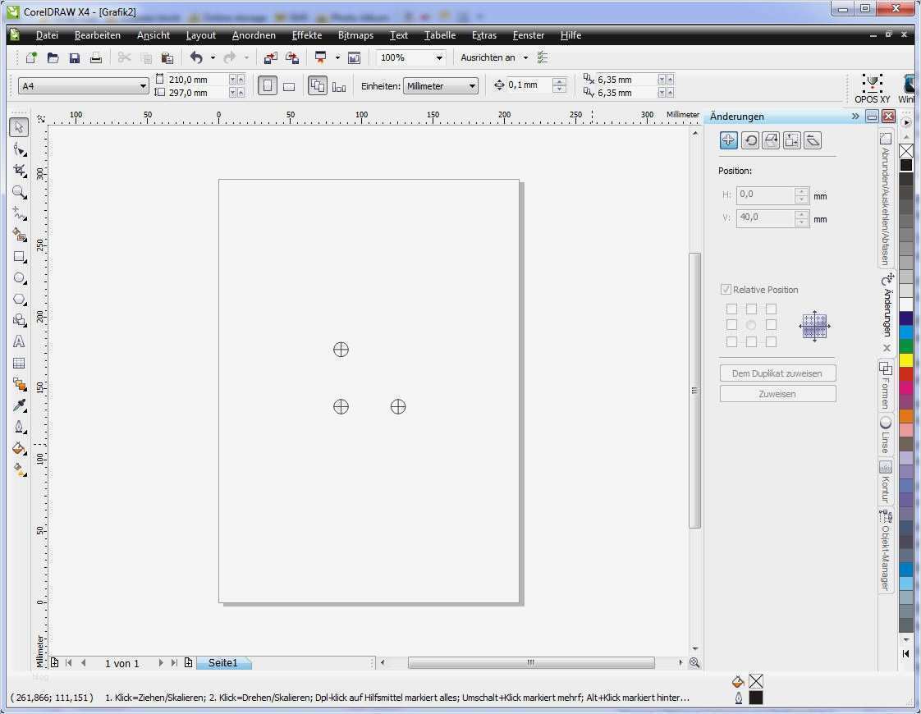Select the Shape tool
Viewport: 921px width, 714px height.
pos(19,149)
